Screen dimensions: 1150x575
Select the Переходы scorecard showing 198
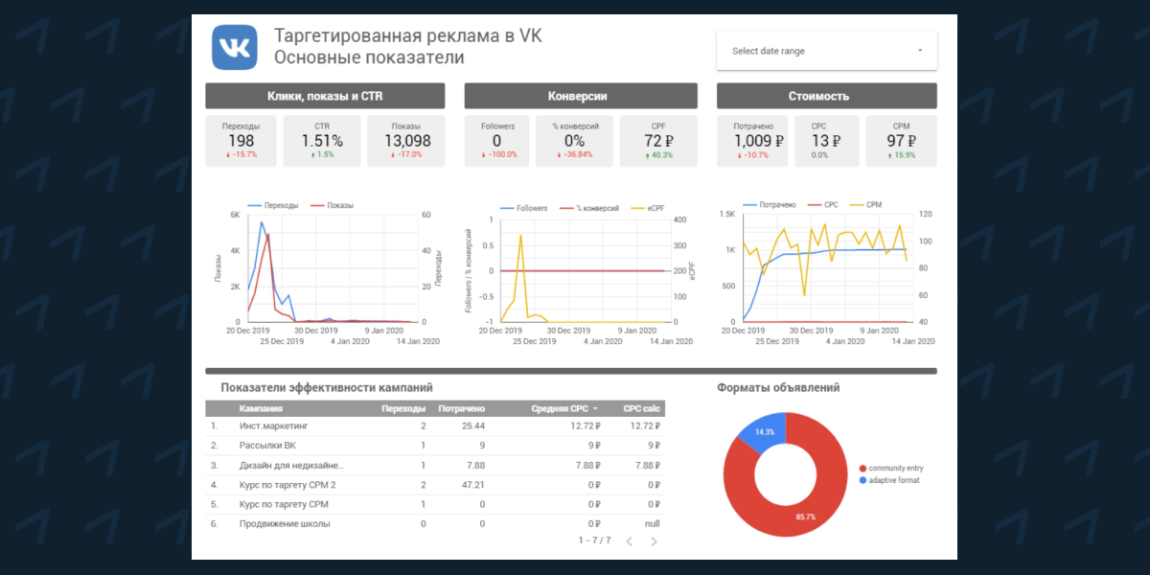241,141
